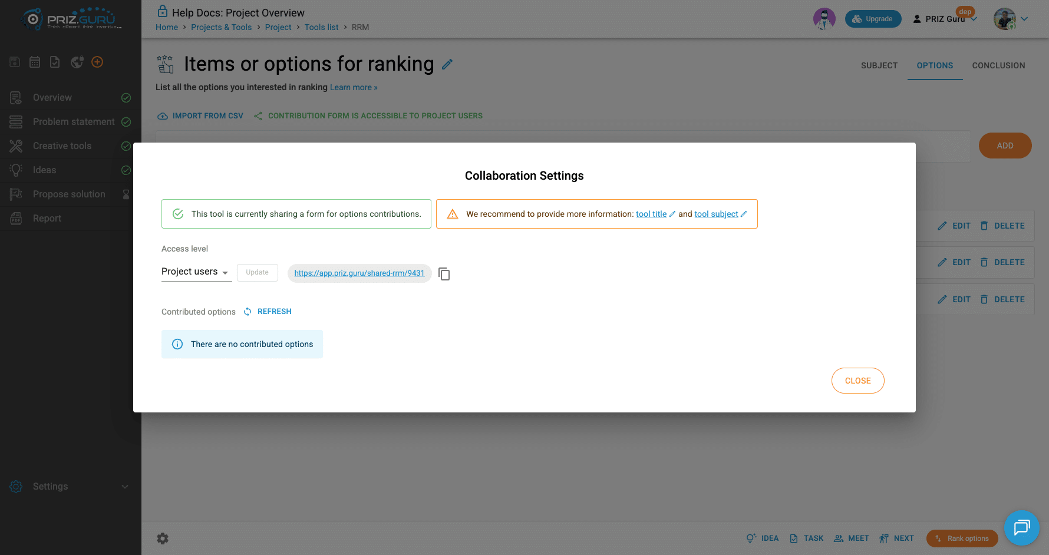Click the tool subject link in the warning
The width and height of the screenshot is (1049, 555).
(716, 214)
